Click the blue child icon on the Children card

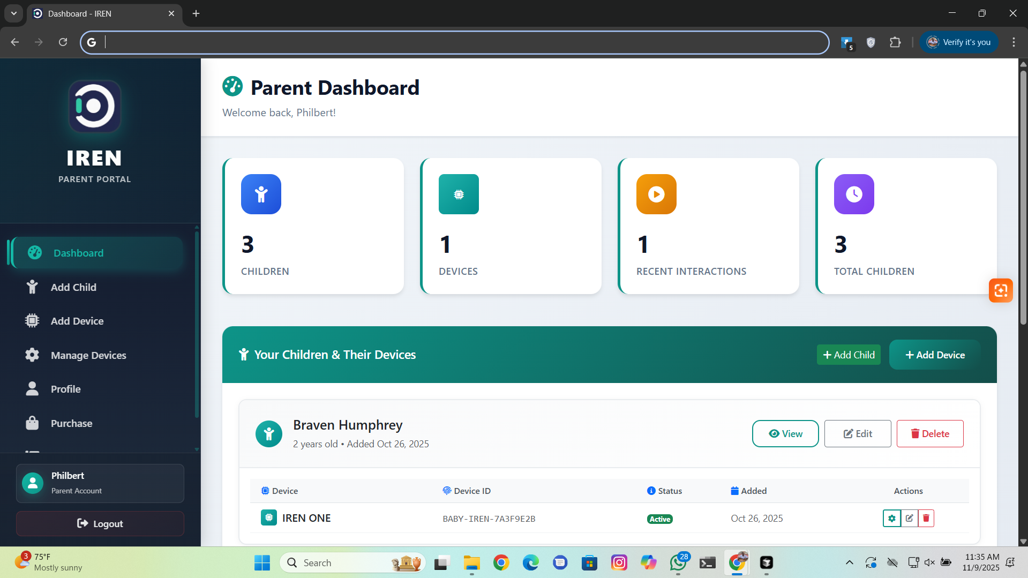click(261, 194)
